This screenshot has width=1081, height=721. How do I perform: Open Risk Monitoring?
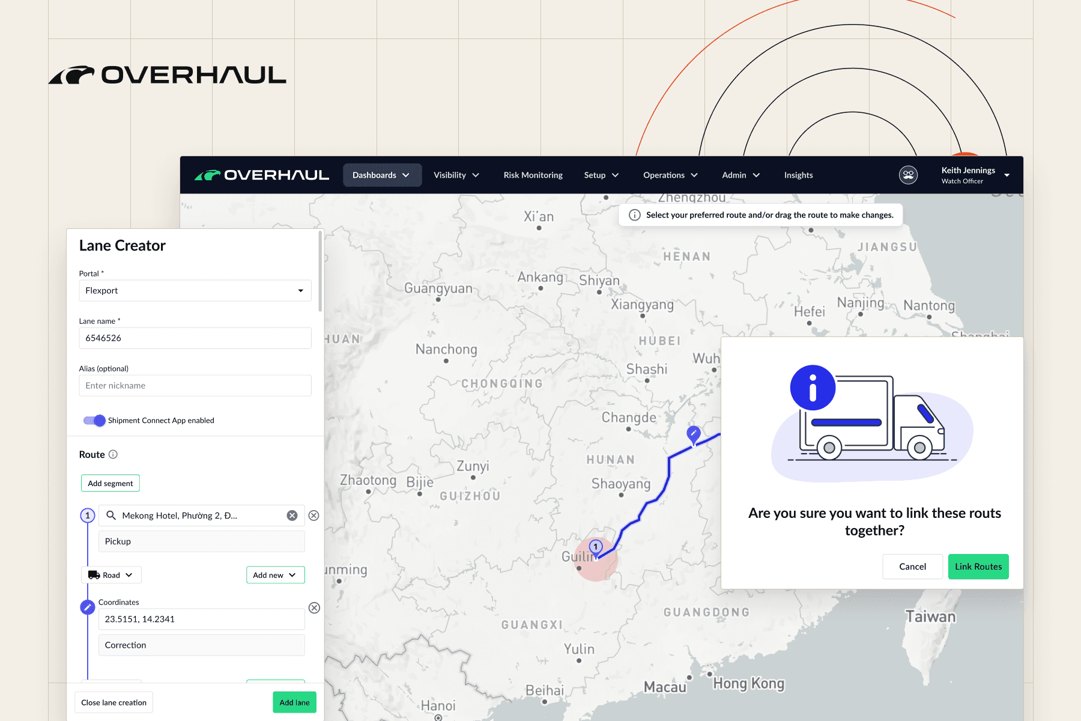tap(533, 175)
